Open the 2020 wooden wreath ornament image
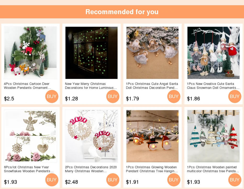 point(92,136)
